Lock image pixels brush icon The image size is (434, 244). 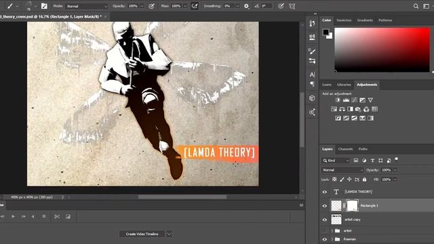click(x=342, y=180)
